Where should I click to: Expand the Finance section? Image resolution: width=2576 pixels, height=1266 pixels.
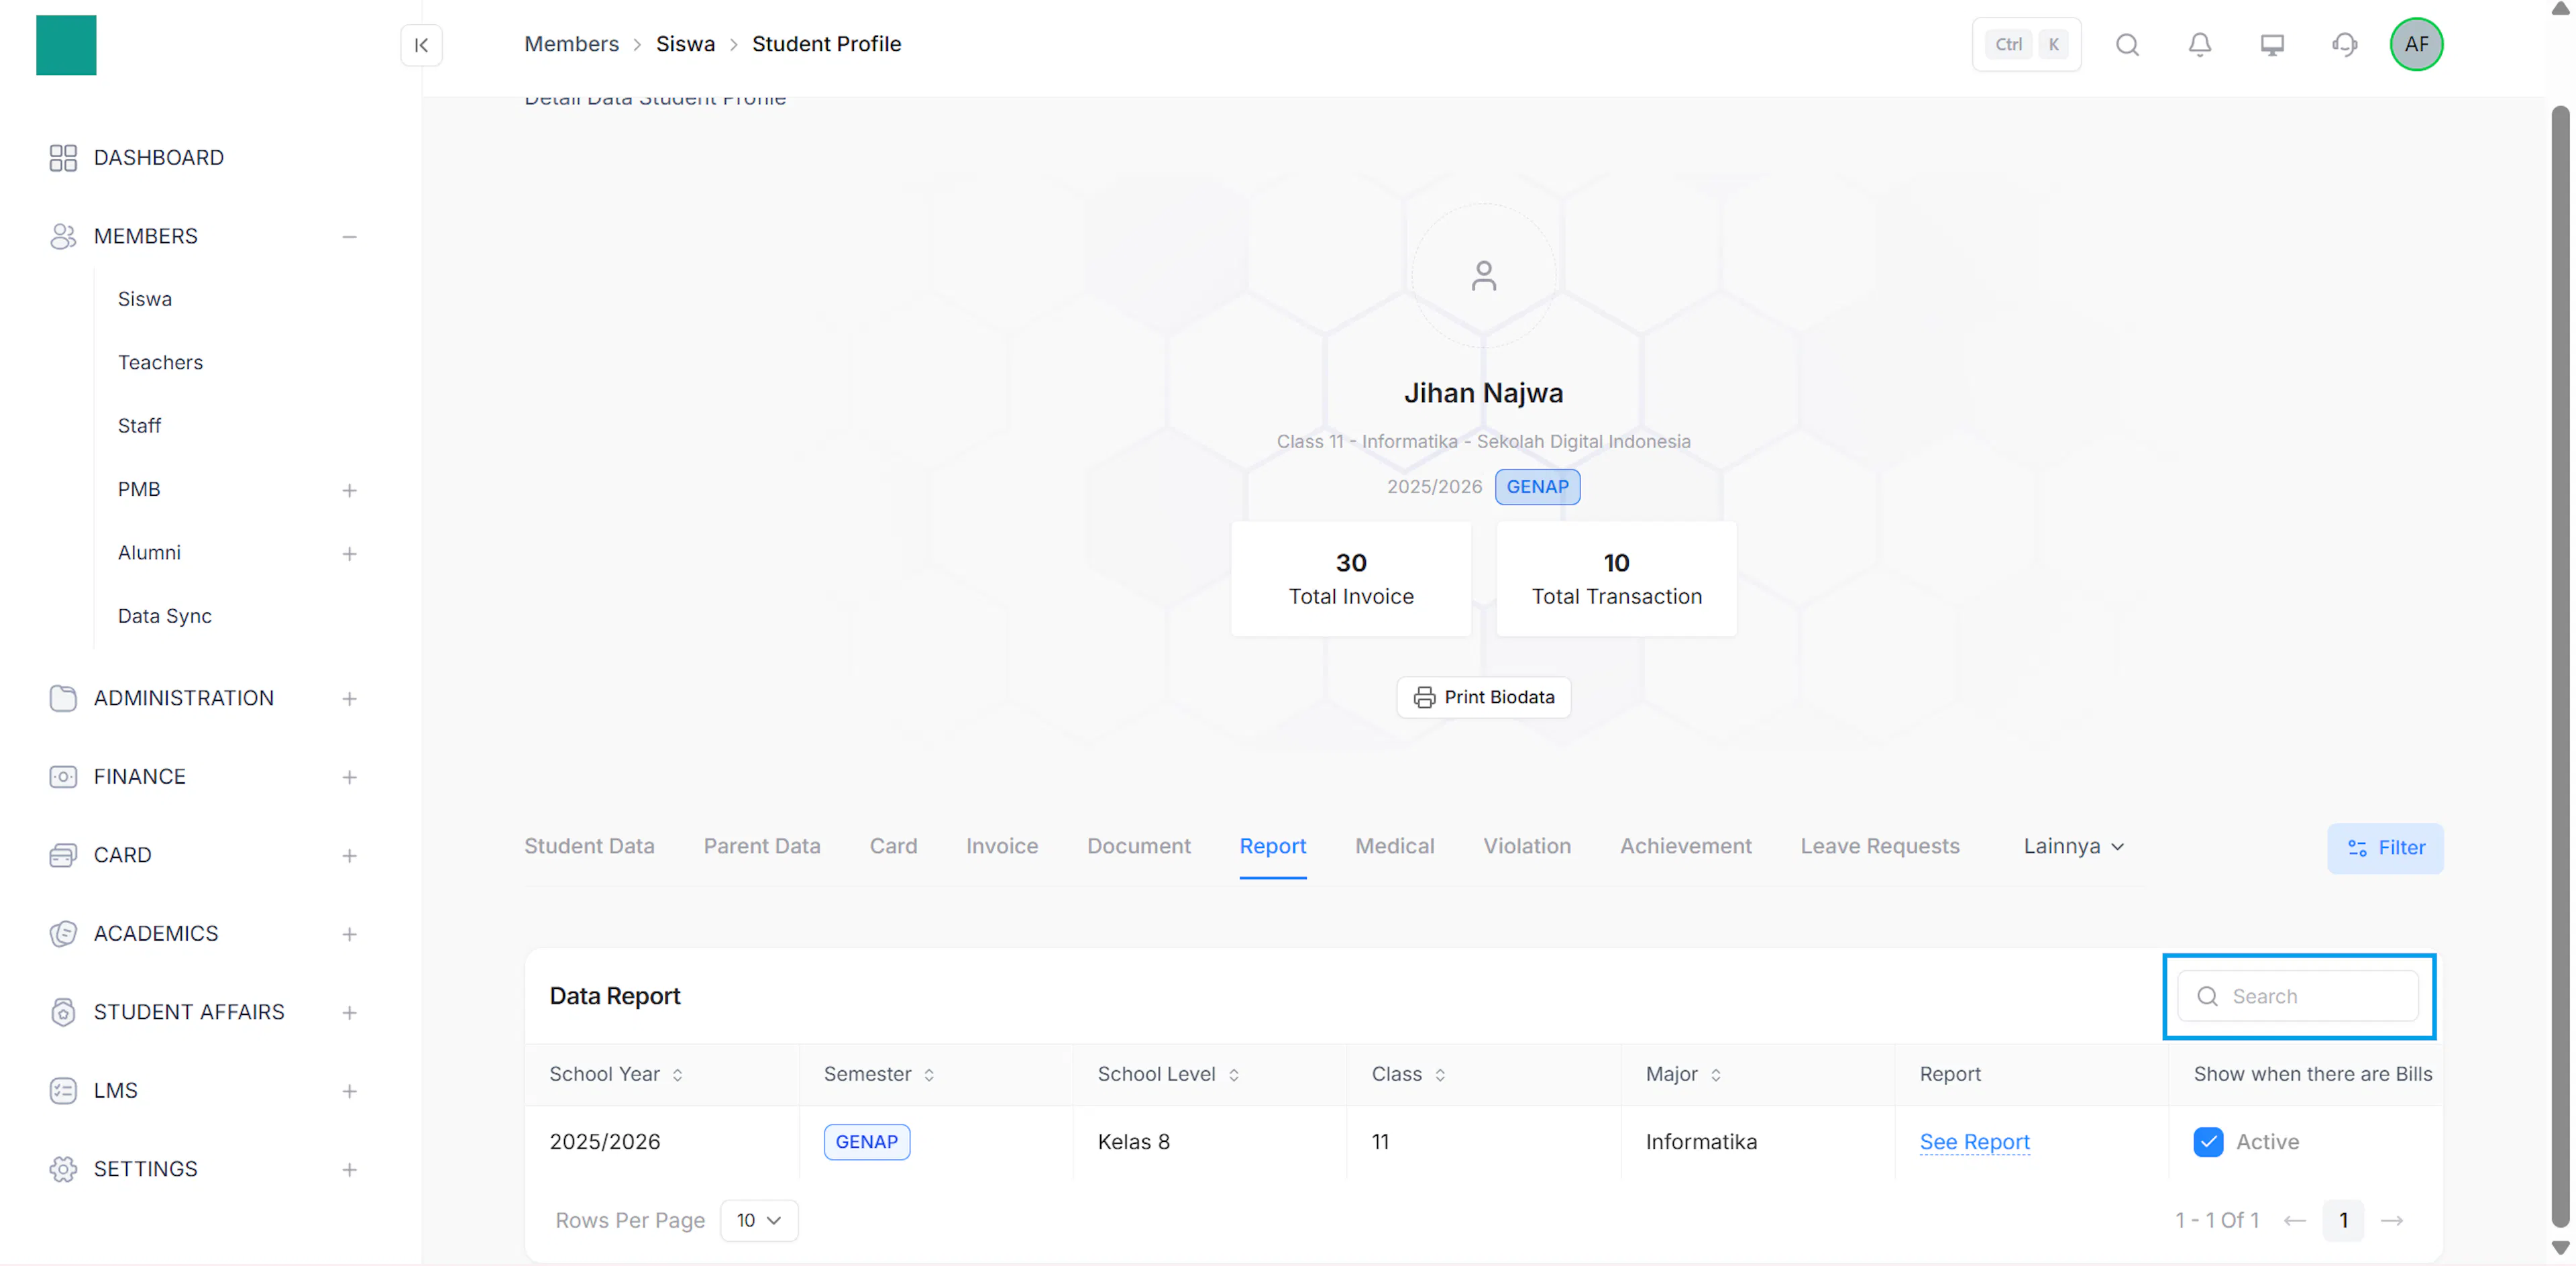click(349, 777)
